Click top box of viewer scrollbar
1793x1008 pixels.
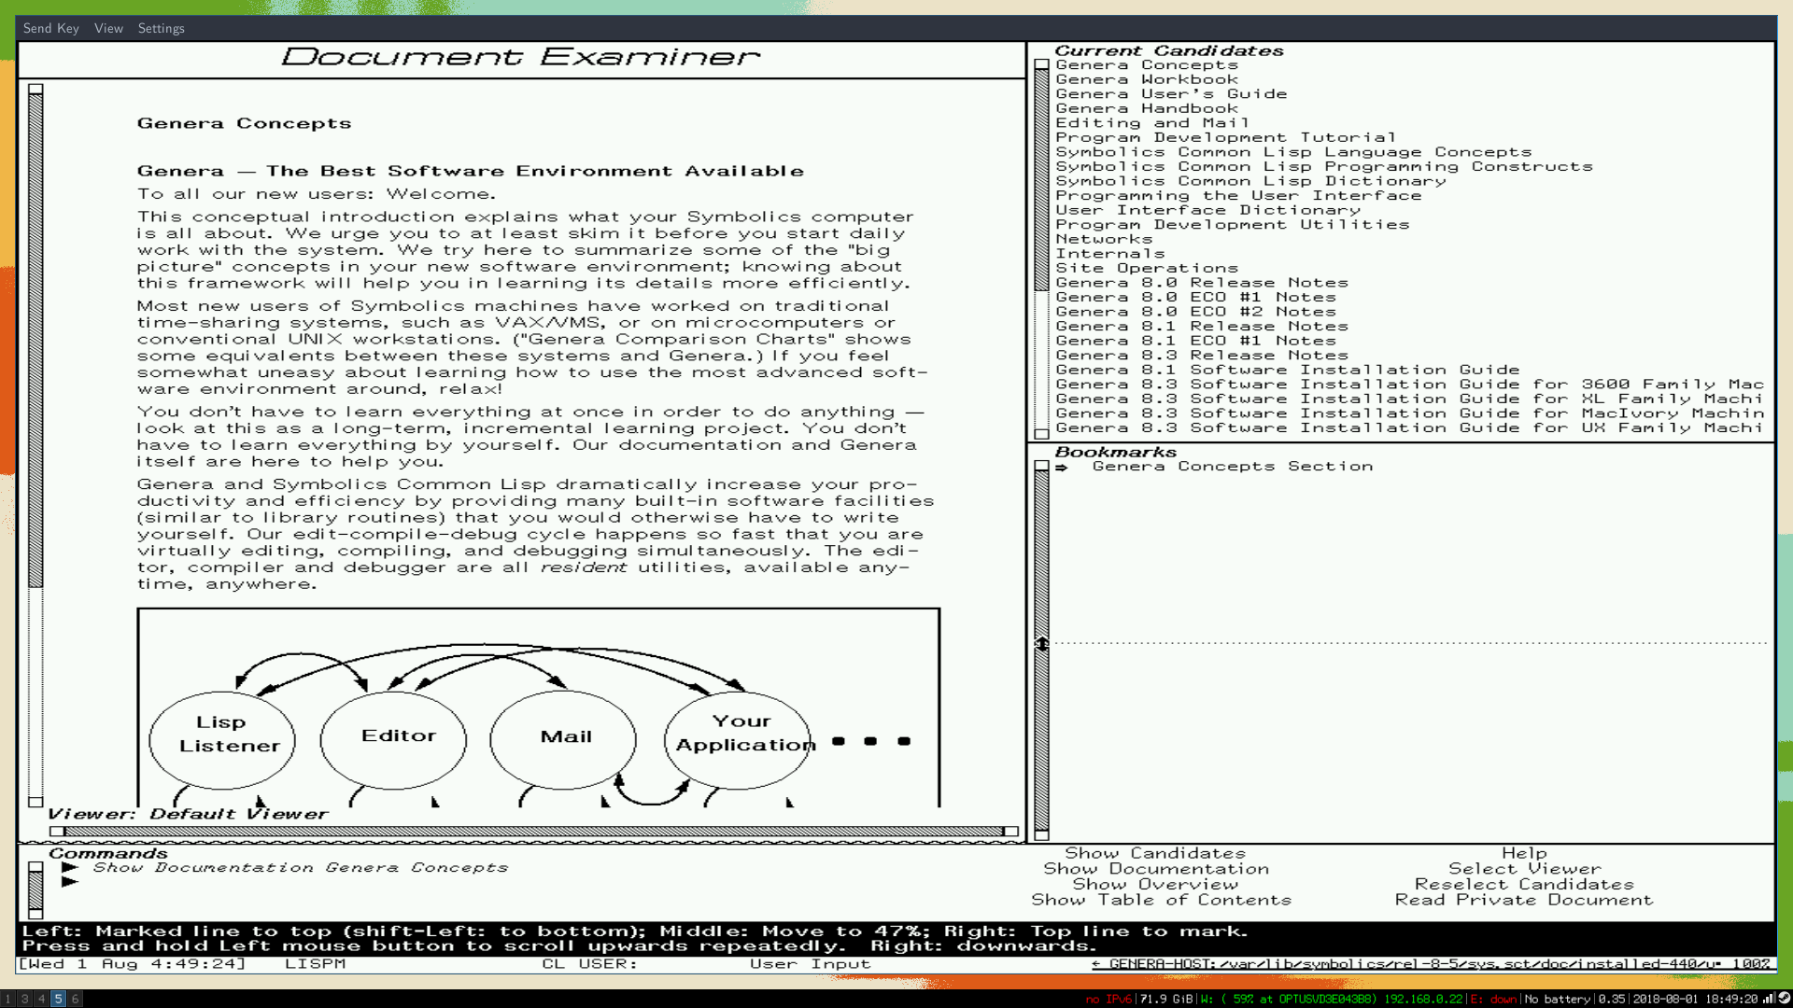pos(35,90)
